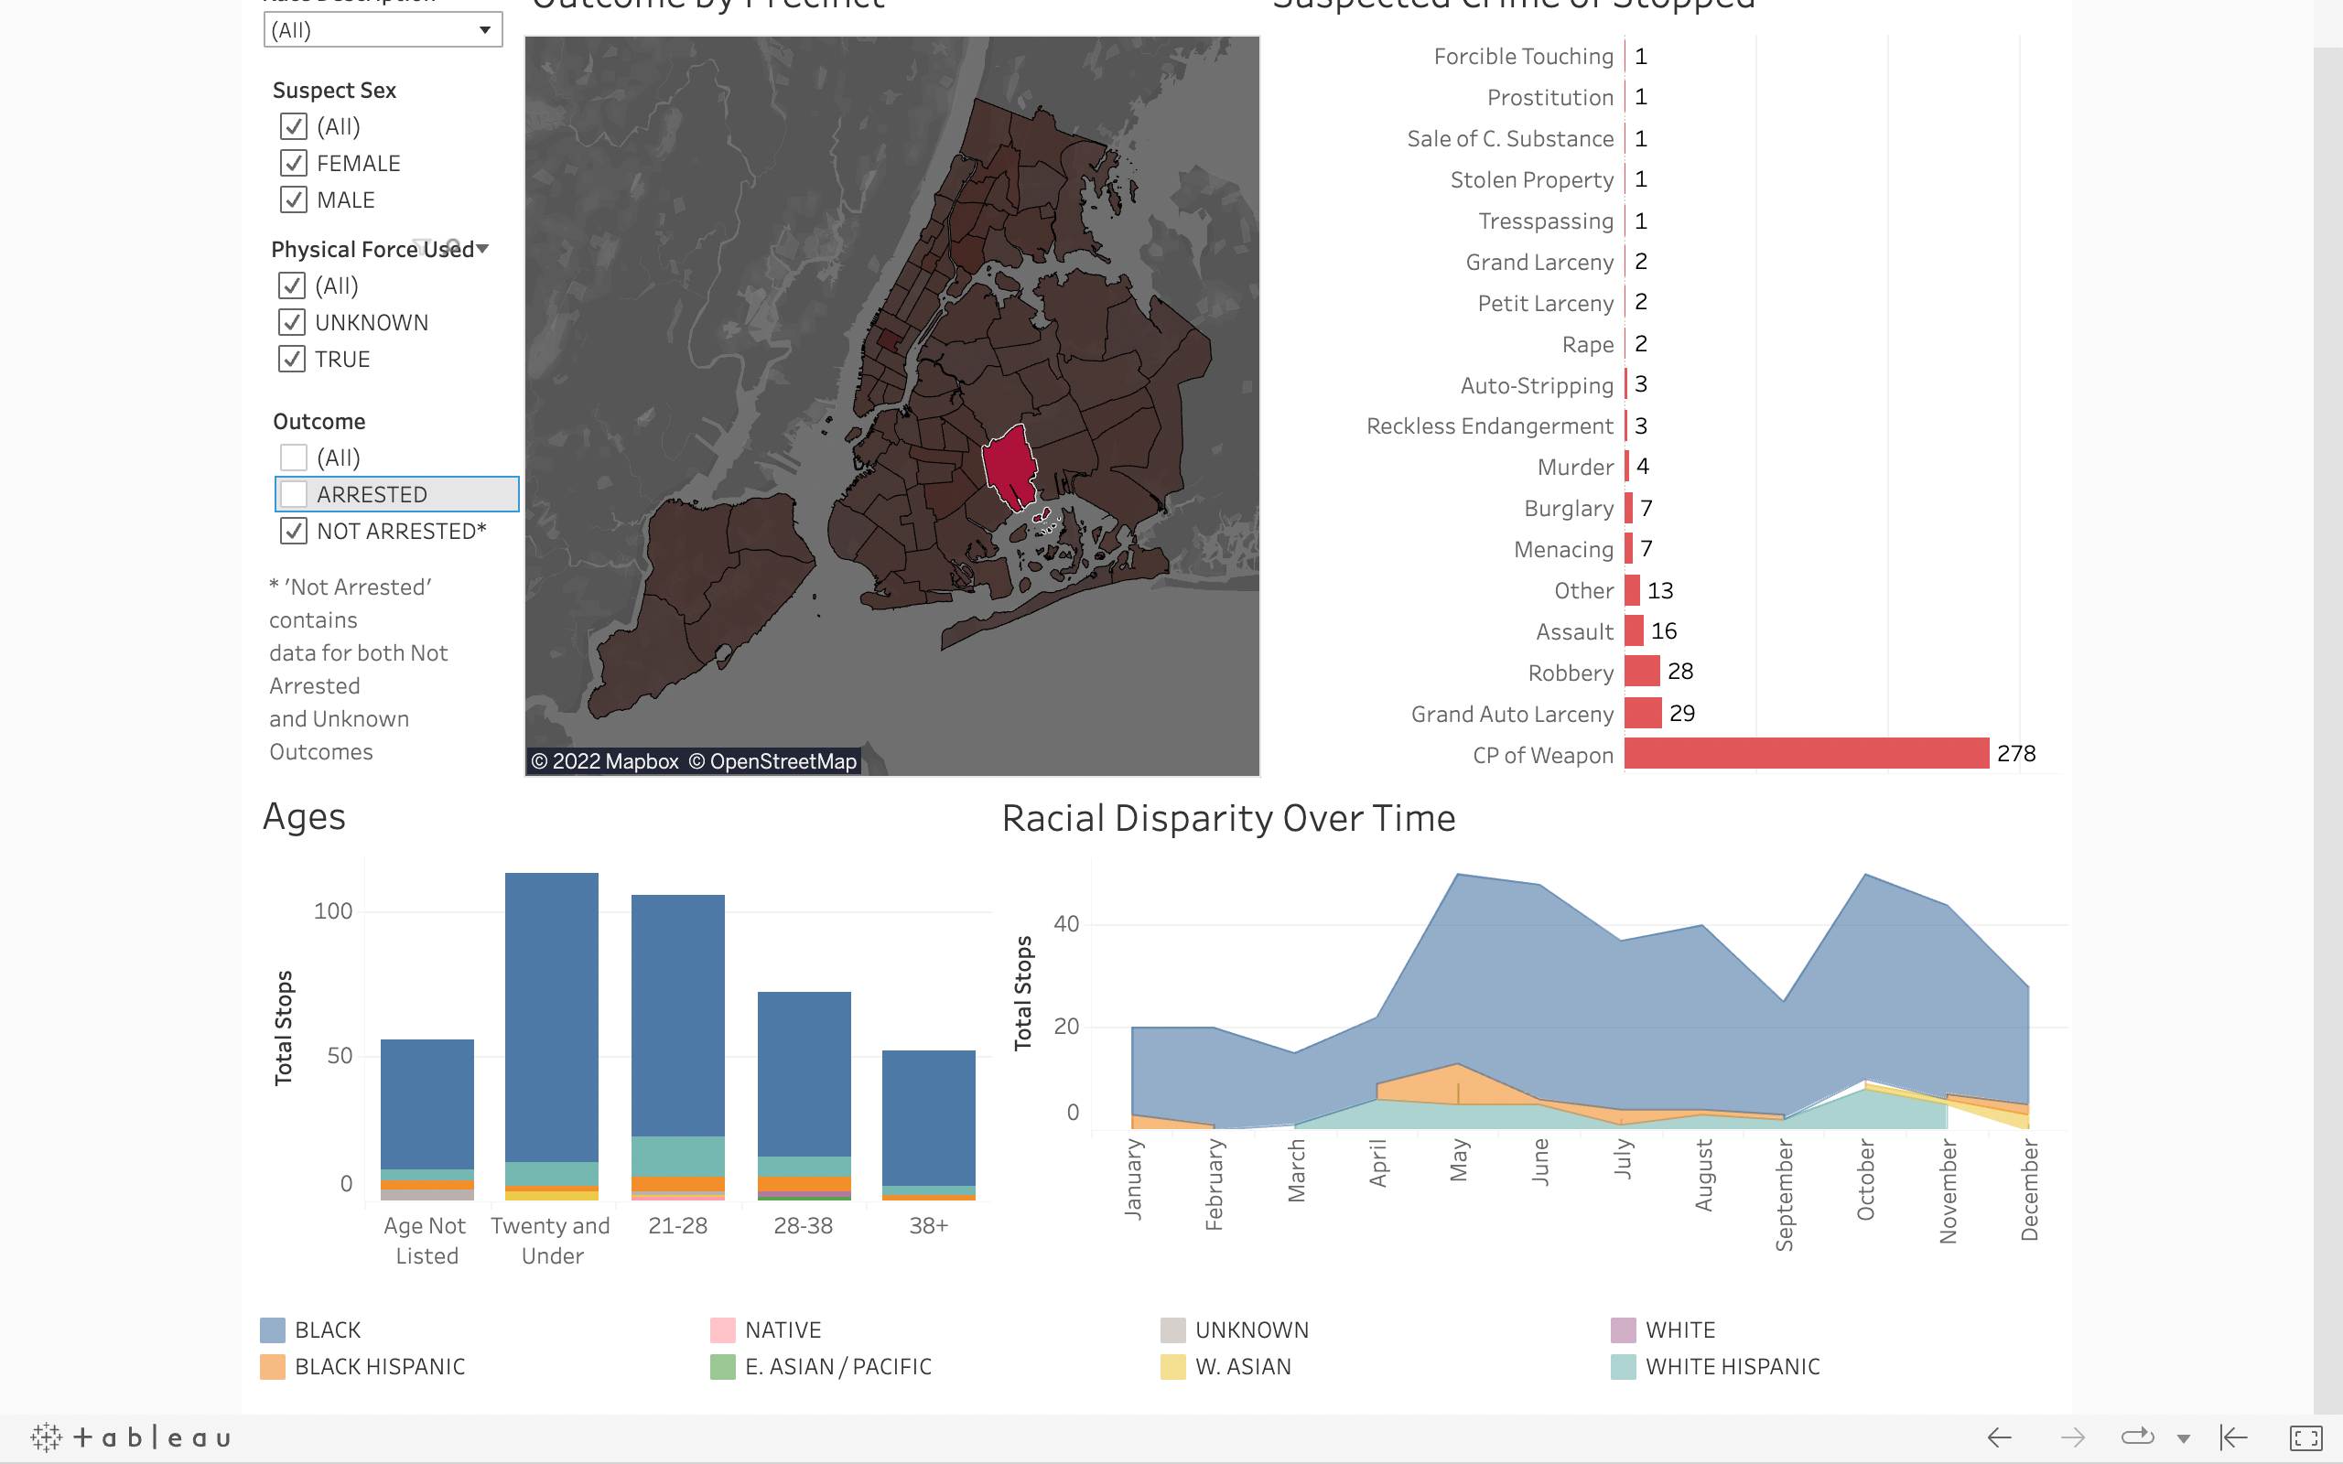Select the highlighted red precinct on map
Image resolution: width=2343 pixels, height=1464 pixels.
pyautogui.click(x=1009, y=465)
